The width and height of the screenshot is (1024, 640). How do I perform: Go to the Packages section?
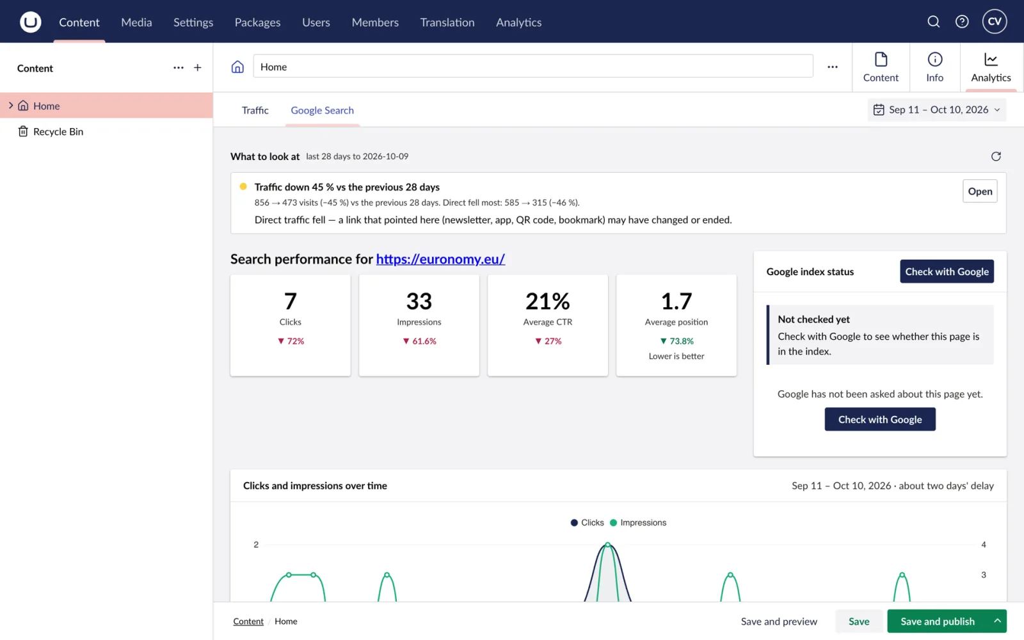(x=257, y=22)
